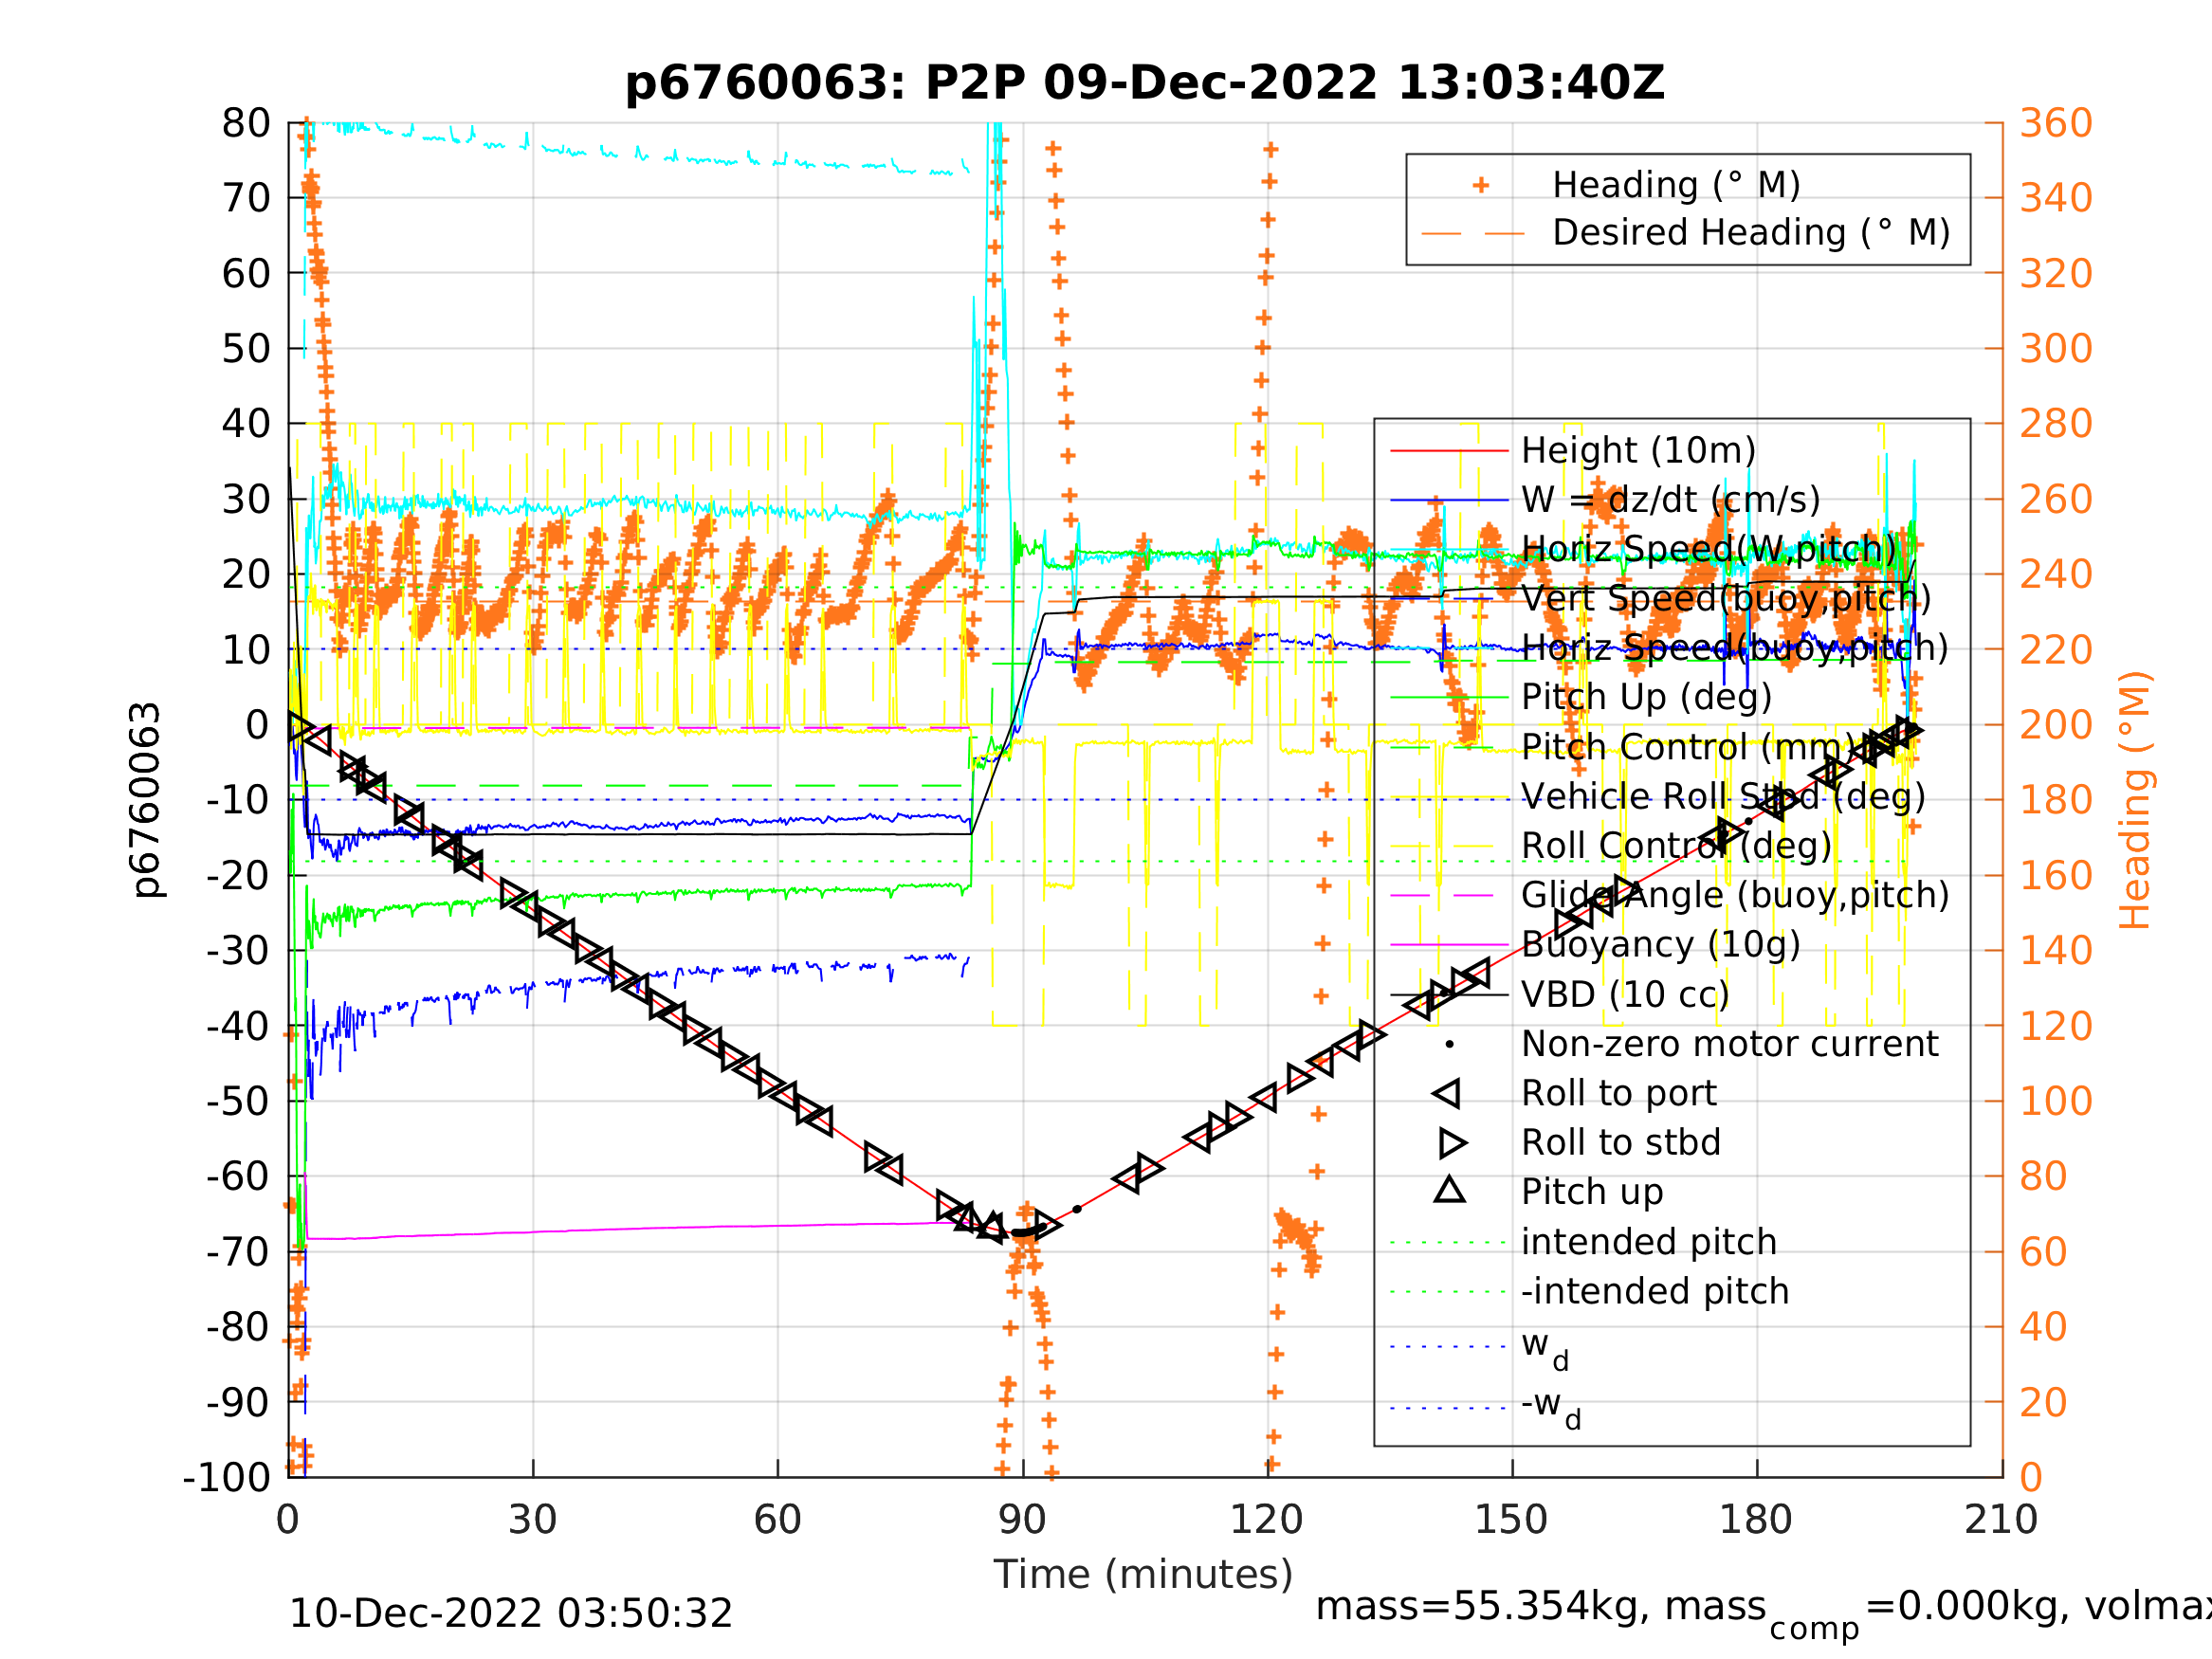2212x1659 pixels.
Task: Click x-axis tick label '120'
Action: pyautogui.click(x=1266, y=1520)
